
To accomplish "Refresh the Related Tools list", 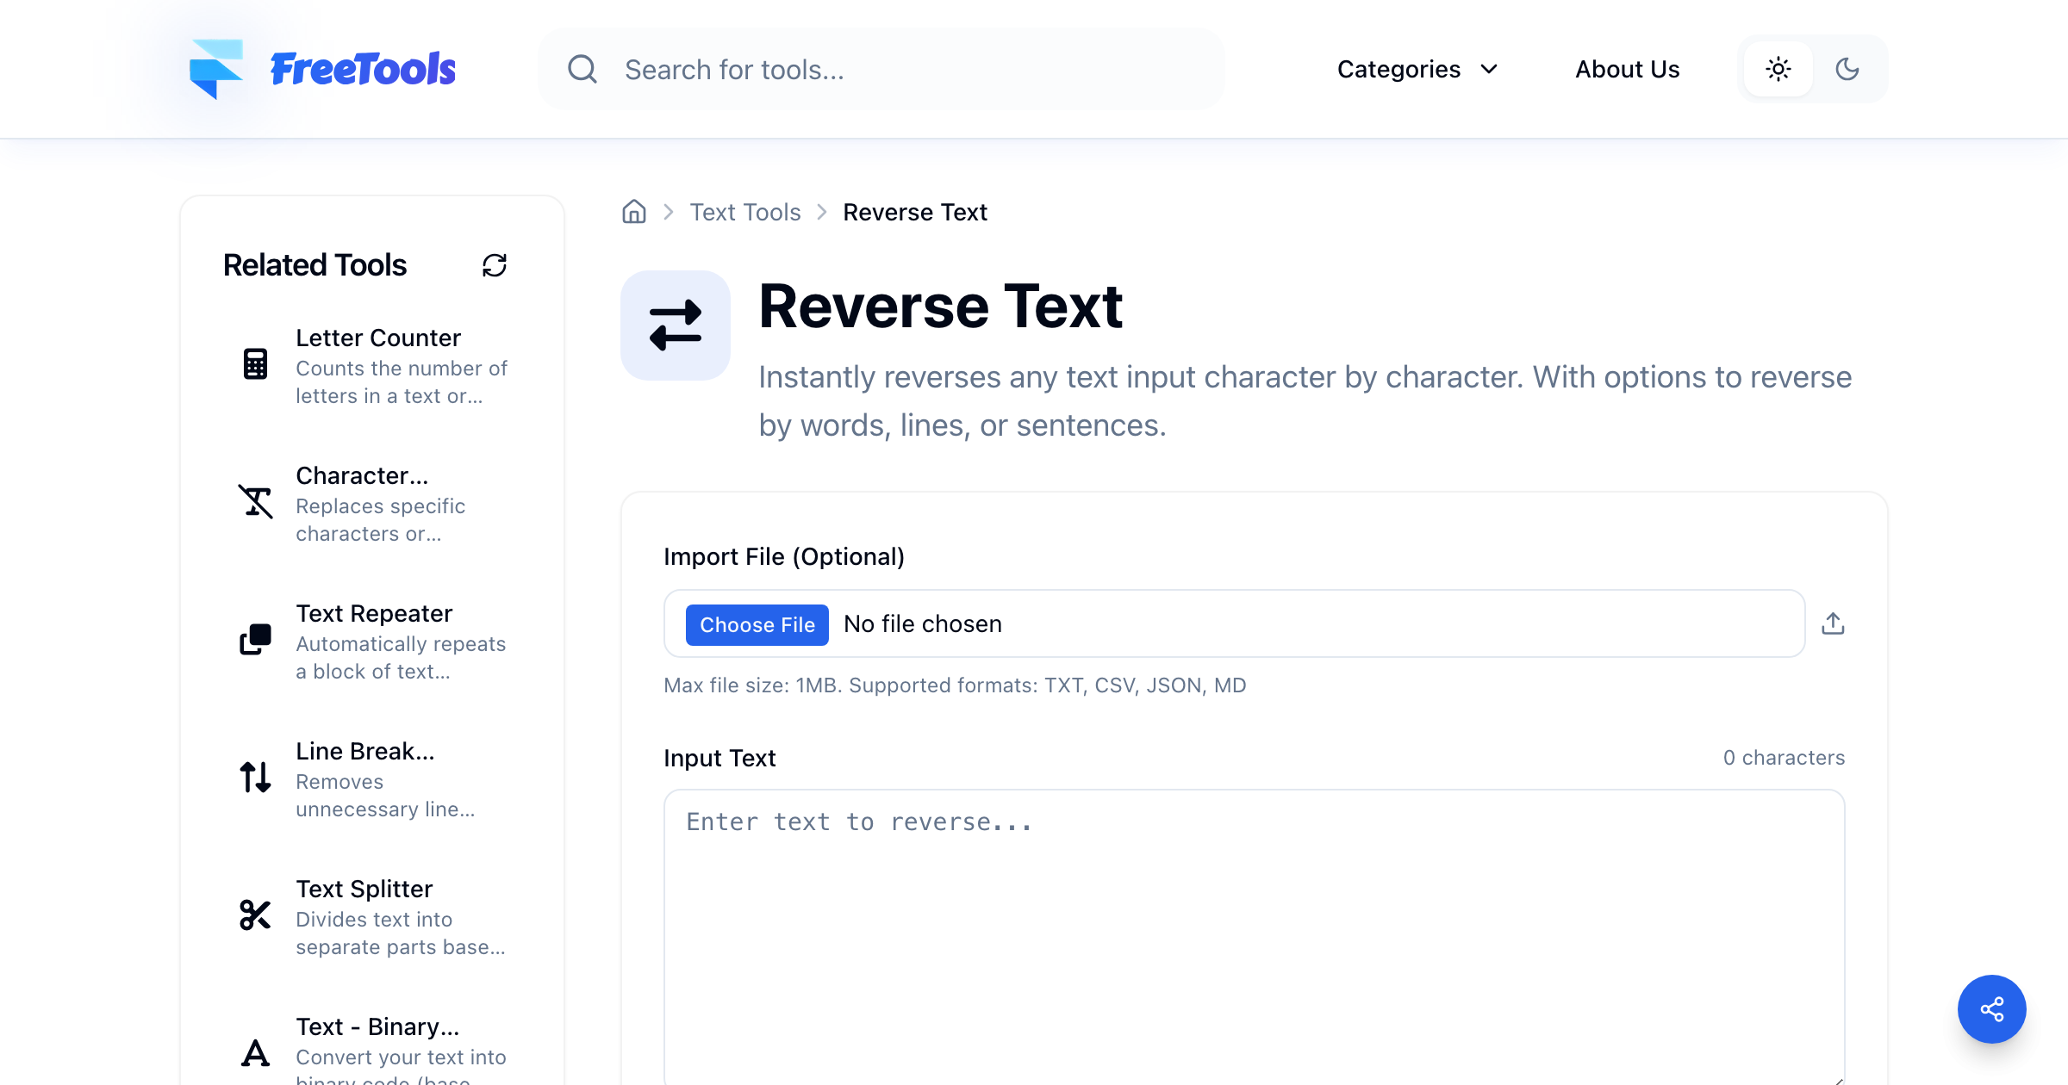I will click(x=495, y=265).
